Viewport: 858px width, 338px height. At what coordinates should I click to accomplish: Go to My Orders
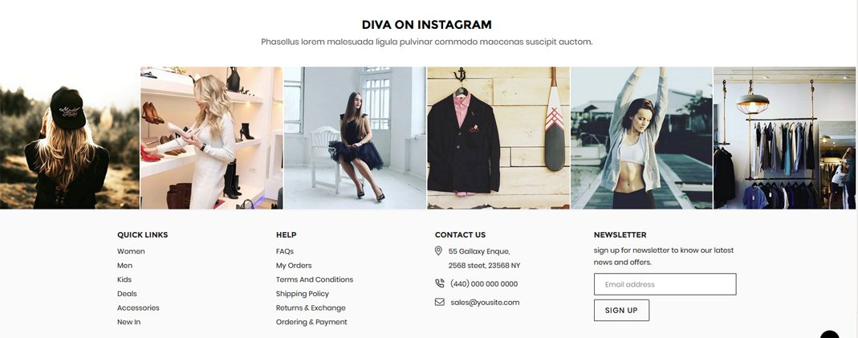[x=294, y=266]
